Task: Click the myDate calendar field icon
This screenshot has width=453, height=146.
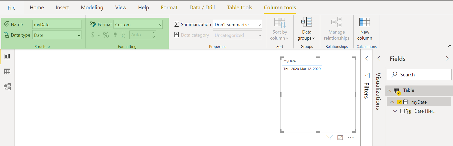Action: coord(406,102)
